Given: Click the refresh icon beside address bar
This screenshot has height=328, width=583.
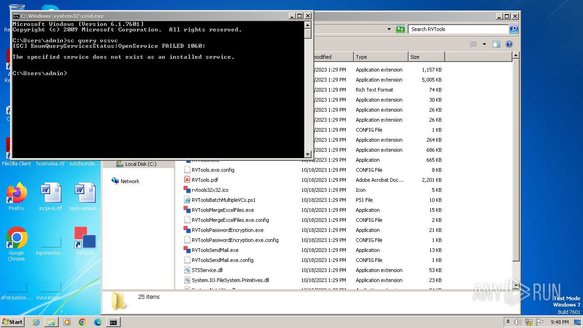Looking at the screenshot, I should pyautogui.click(x=400, y=29).
